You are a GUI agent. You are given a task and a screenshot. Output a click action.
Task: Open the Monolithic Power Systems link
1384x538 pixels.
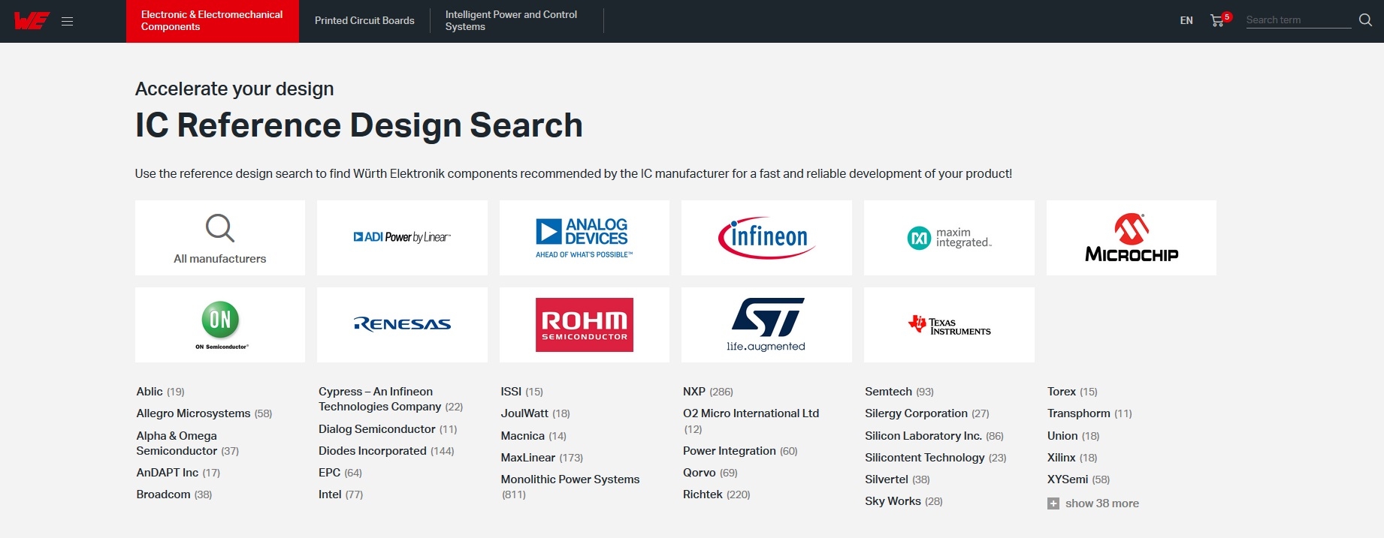click(570, 479)
